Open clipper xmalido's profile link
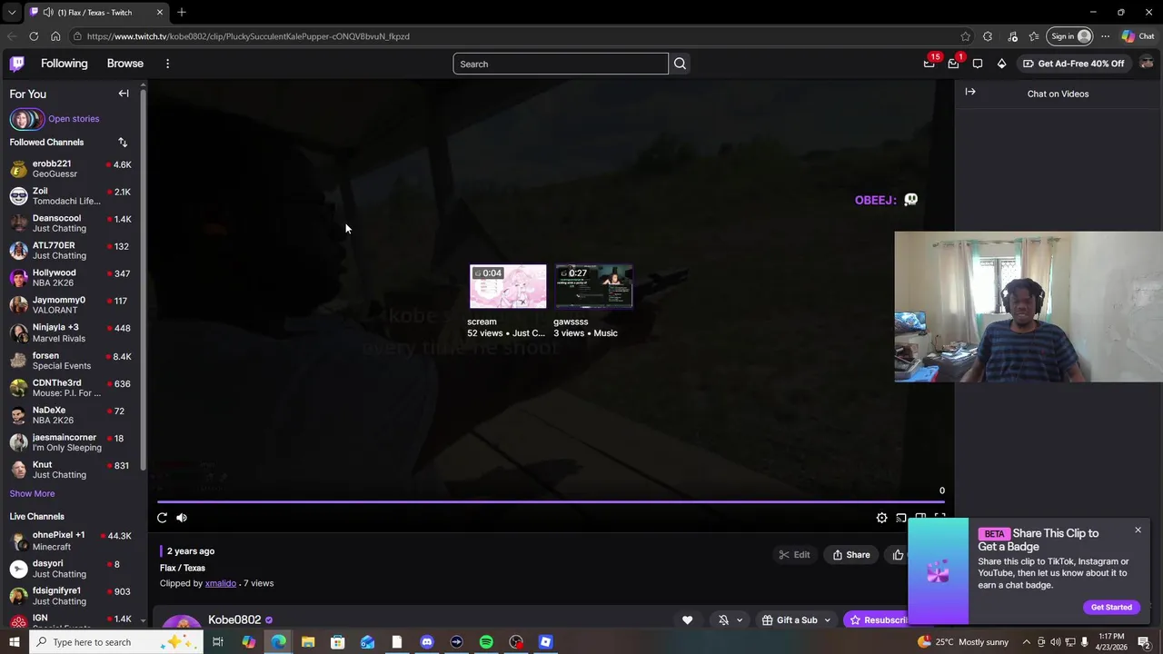 221,583
